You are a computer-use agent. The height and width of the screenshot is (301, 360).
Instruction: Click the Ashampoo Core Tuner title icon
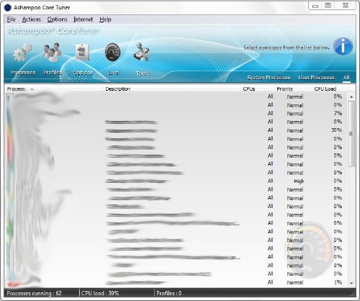tap(8, 7)
